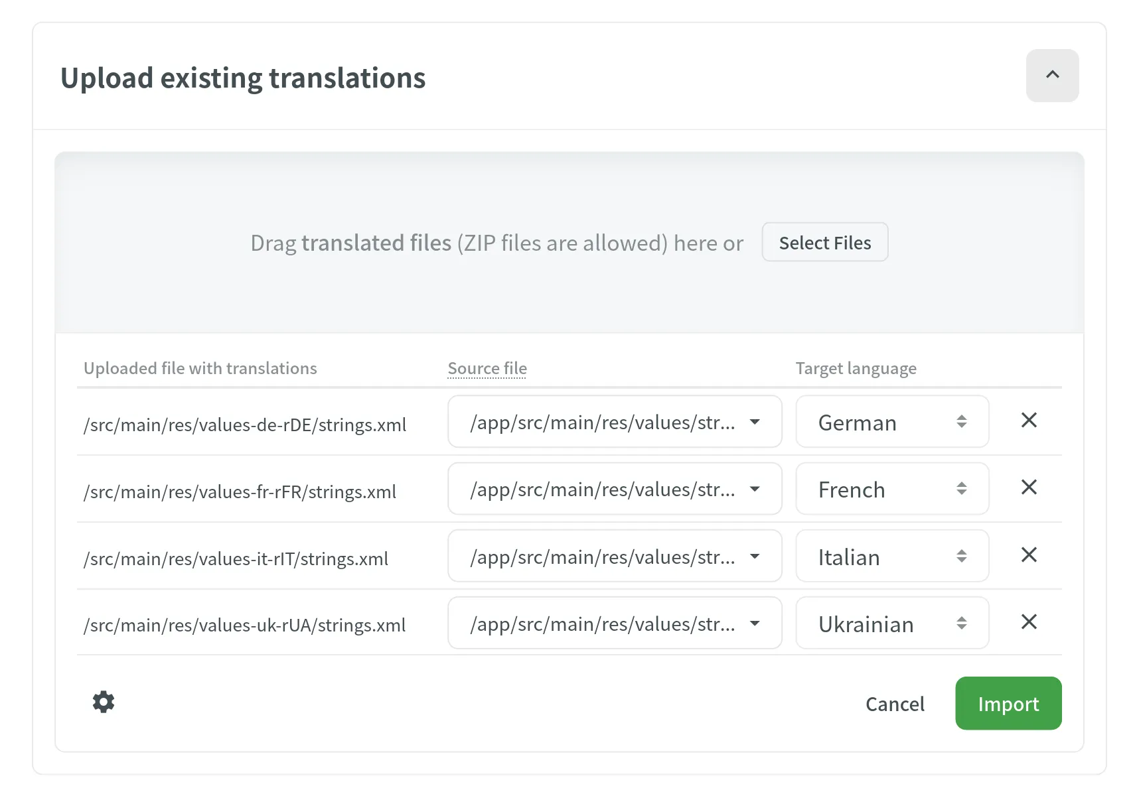Open import settings gear icon

104,702
